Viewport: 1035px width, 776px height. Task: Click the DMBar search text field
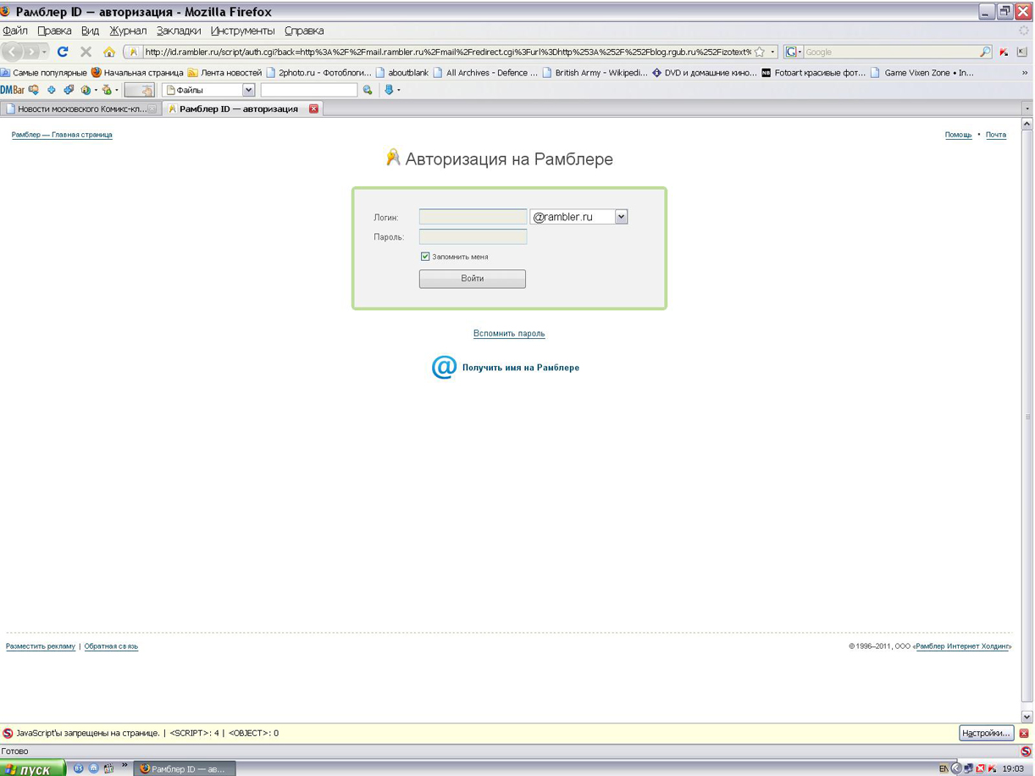[309, 90]
